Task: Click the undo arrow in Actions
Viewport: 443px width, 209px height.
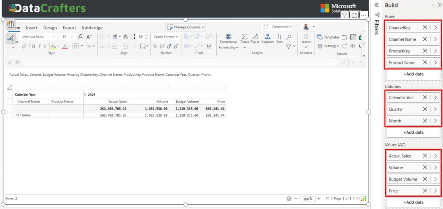Action: pos(345,37)
